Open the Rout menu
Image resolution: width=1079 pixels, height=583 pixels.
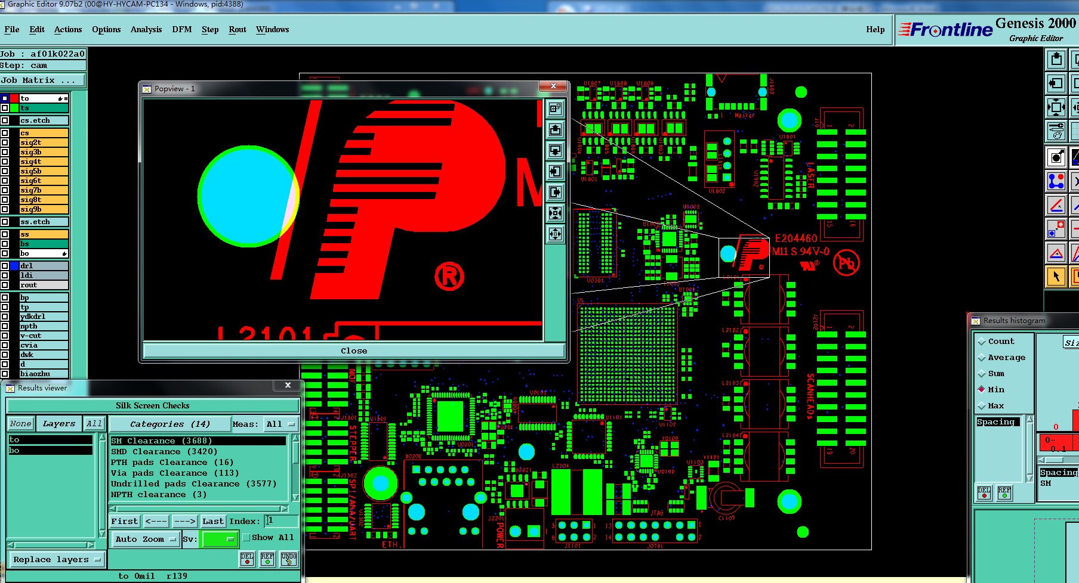(238, 29)
